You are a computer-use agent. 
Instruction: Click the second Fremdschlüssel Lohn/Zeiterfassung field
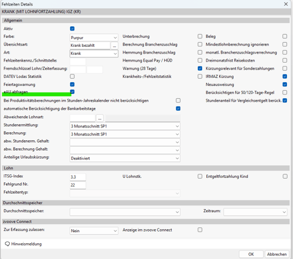[95, 69]
